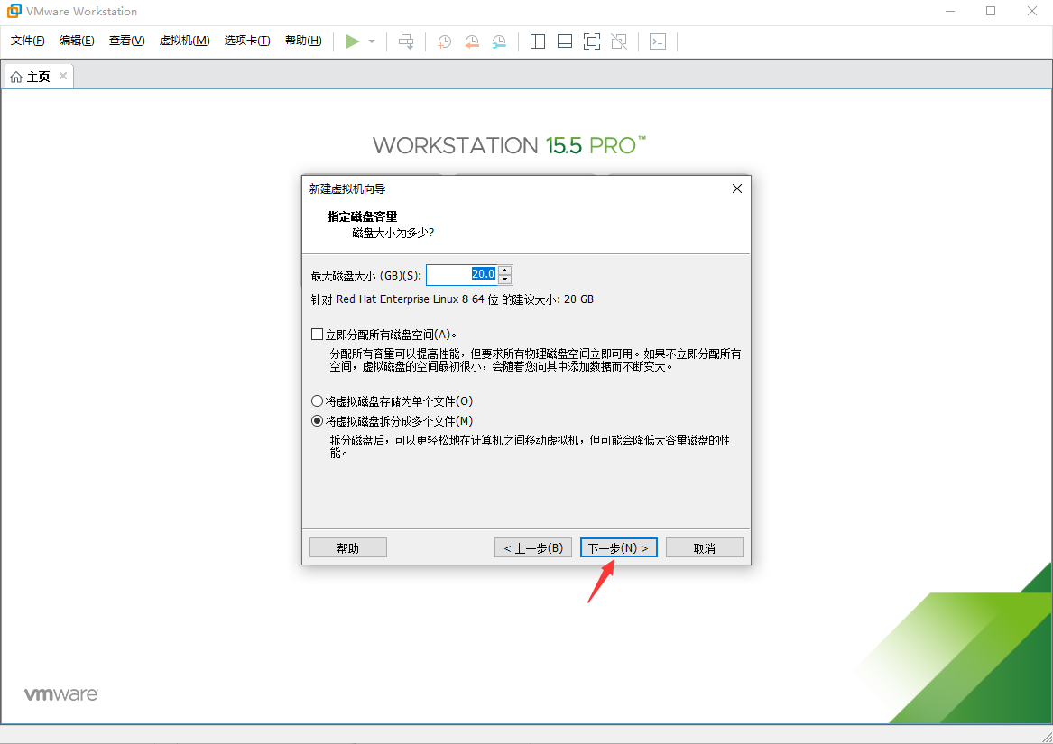
Task: Click the 指定磁盘容量 heading text
Action: [362, 216]
